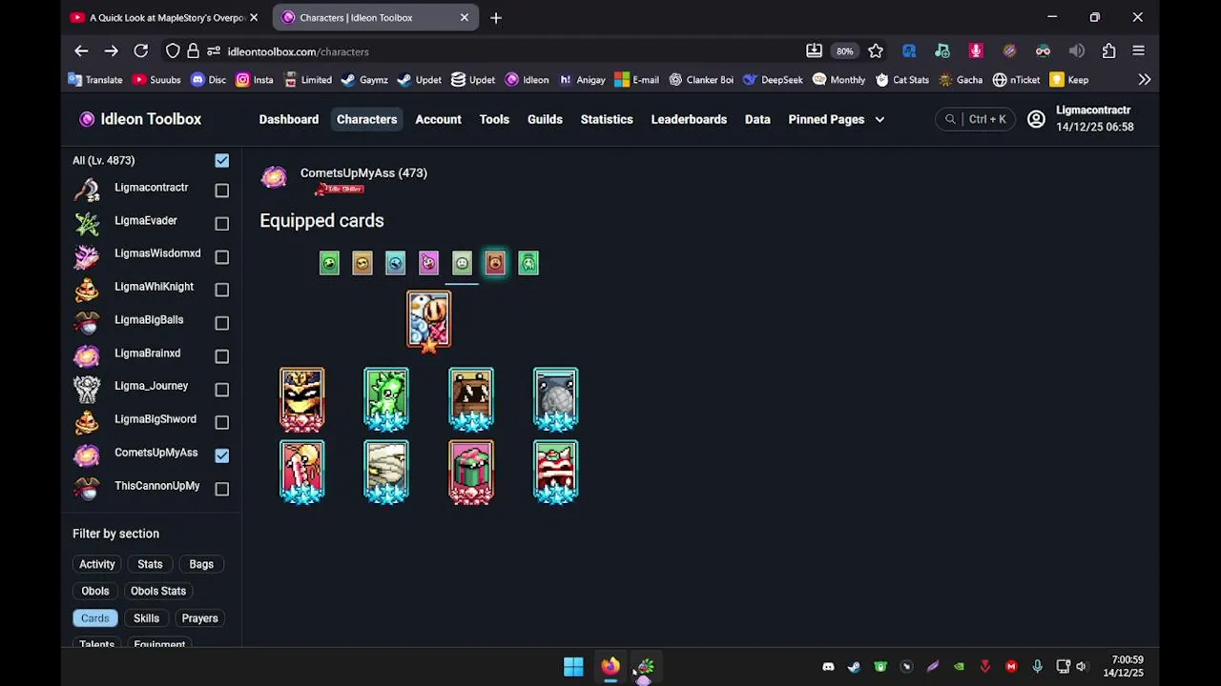This screenshot has height=686, width=1221.
Task: Select the orange card preset icon
Action: click(x=362, y=263)
